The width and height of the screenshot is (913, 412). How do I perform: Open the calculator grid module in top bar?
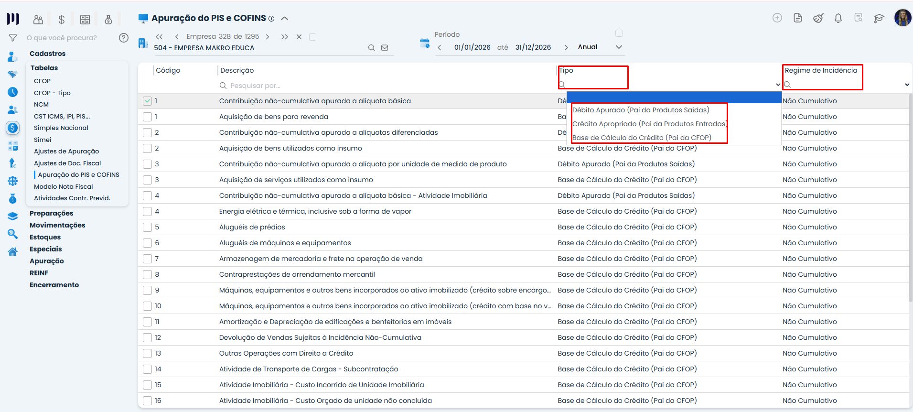(x=85, y=19)
